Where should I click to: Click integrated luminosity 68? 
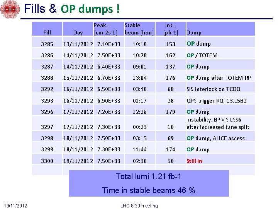pos(171,89)
